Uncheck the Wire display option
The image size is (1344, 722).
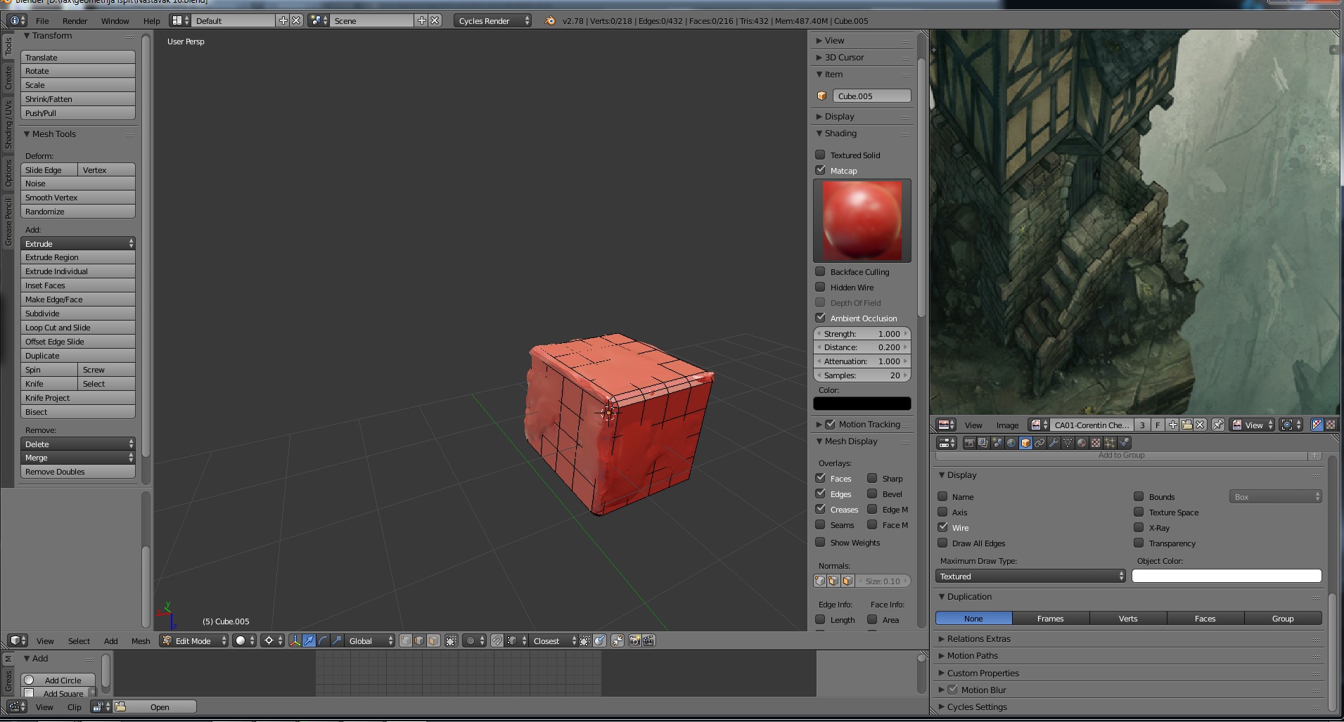pos(942,527)
